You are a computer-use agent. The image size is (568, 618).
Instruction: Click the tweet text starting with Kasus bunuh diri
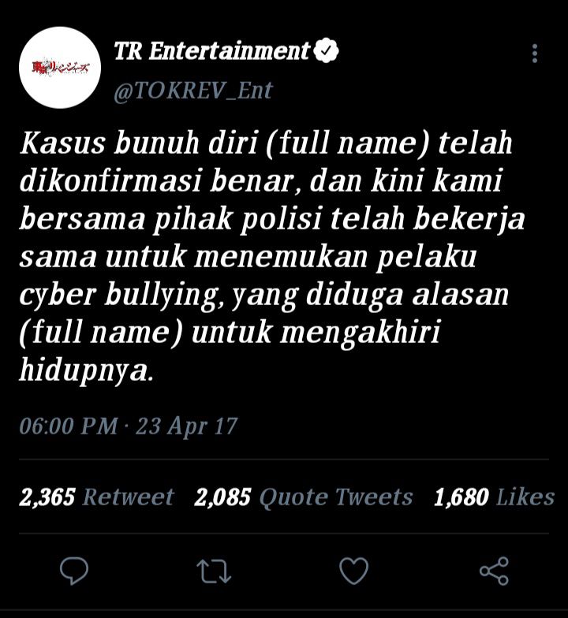point(272,256)
